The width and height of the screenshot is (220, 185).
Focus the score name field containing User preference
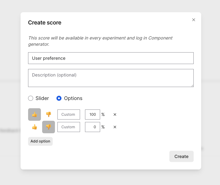click(111, 58)
